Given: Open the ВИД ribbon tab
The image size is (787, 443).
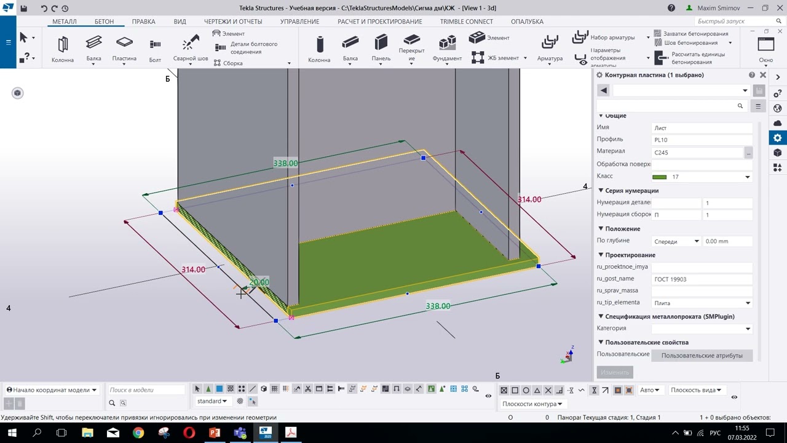Looking at the screenshot, I should 180,22.
